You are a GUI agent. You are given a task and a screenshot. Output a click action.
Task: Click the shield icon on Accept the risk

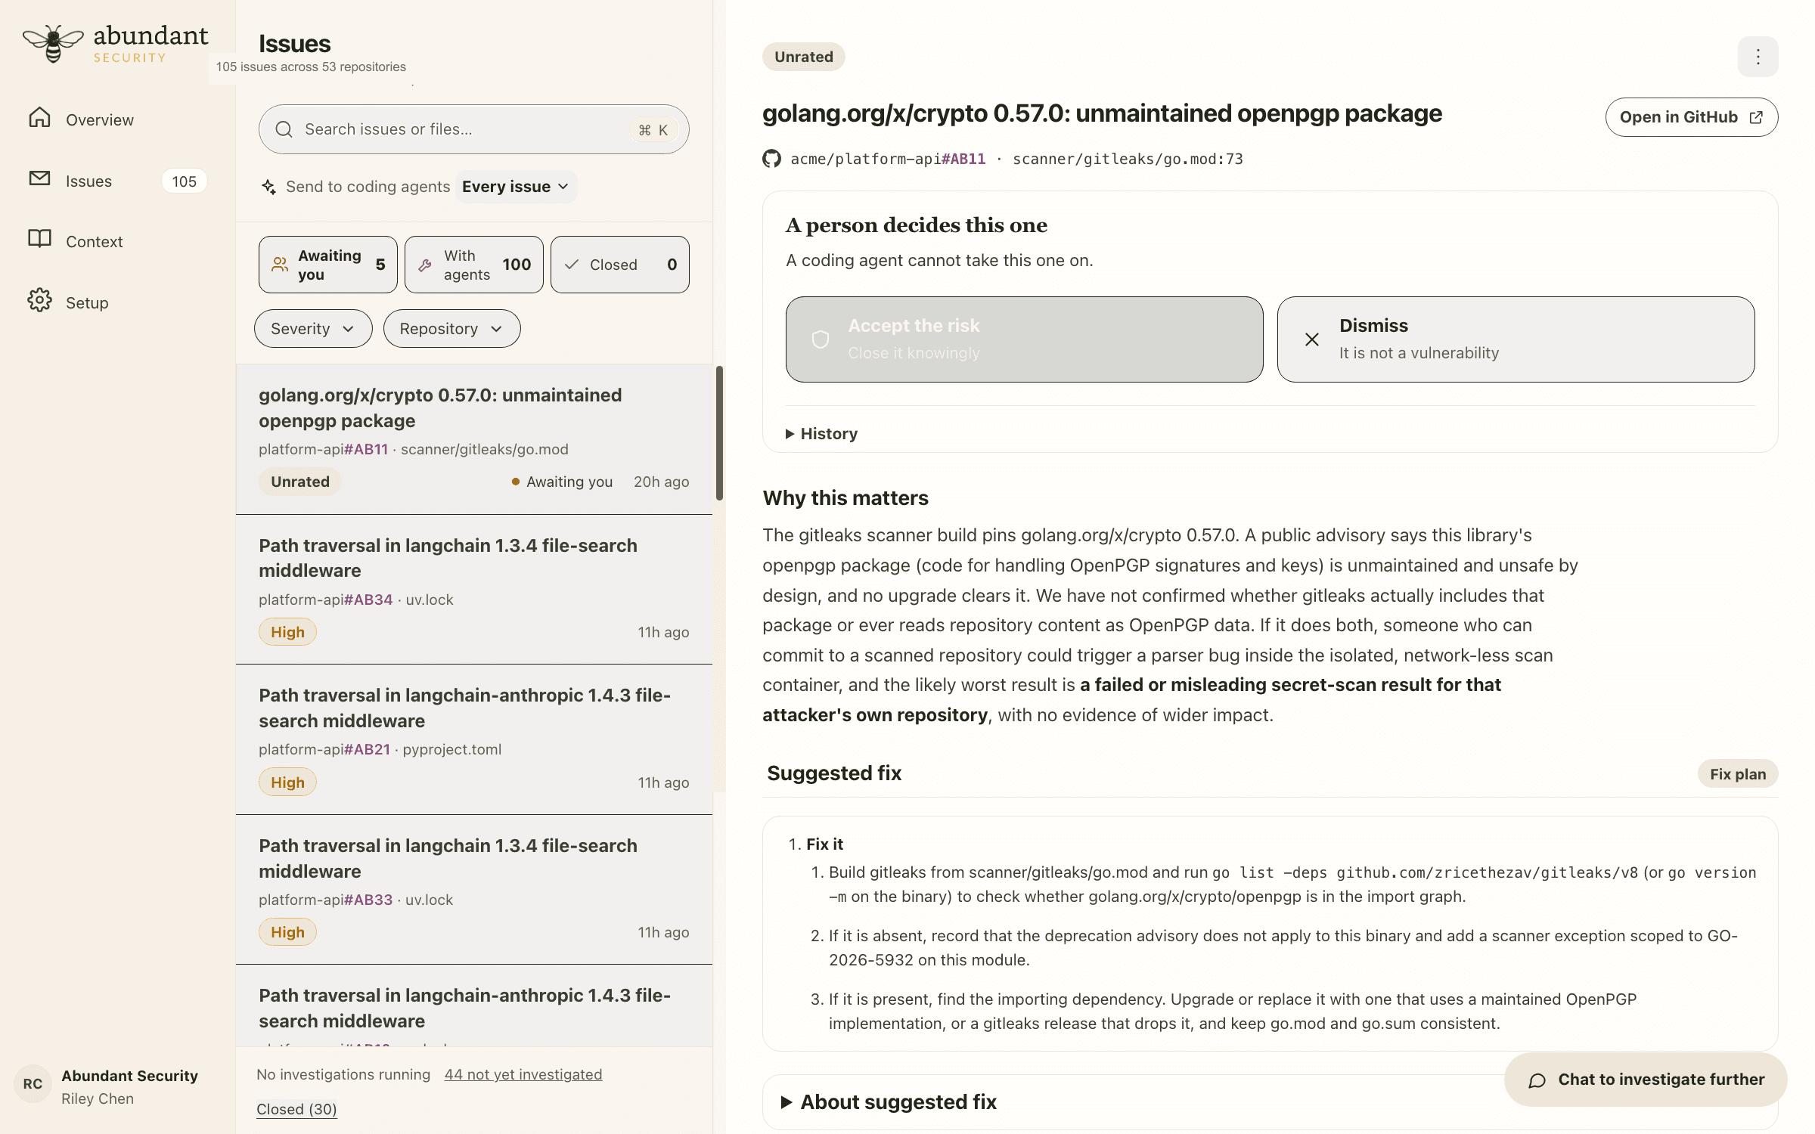click(821, 339)
